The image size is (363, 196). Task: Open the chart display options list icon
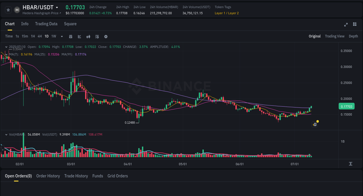pos(97,36)
